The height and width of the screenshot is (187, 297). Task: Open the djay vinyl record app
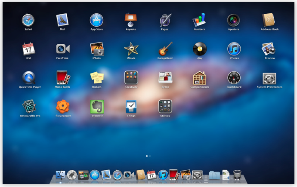pyautogui.click(x=200, y=49)
